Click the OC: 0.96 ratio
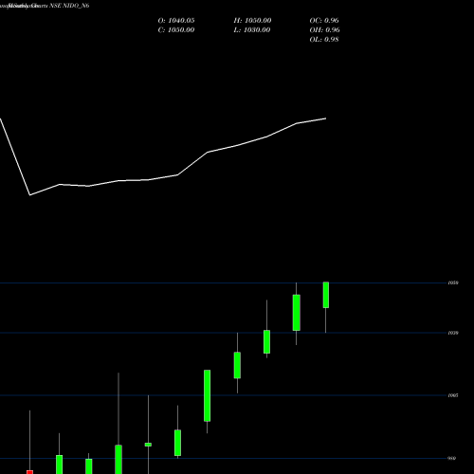 click(x=324, y=21)
